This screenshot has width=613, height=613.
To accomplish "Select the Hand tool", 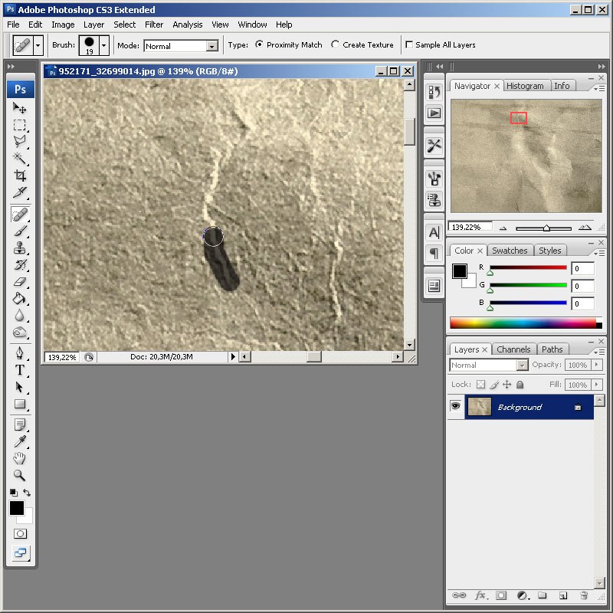I will 19,457.
